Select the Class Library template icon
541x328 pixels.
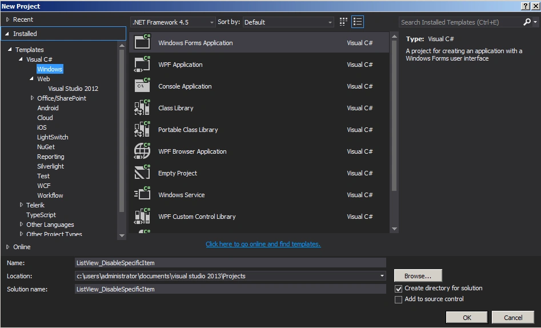(142, 108)
